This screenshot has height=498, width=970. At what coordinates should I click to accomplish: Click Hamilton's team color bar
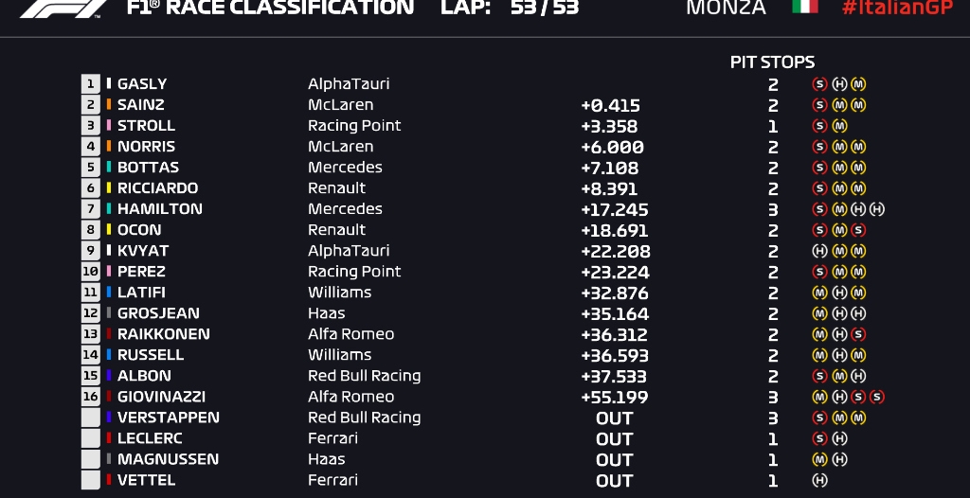tap(109, 209)
